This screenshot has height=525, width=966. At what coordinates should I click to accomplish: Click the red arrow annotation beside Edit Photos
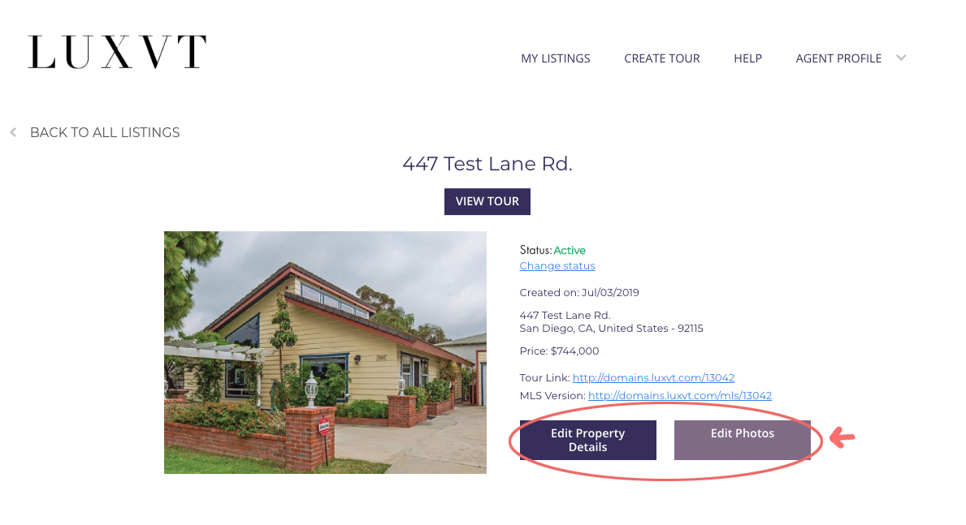click(x=843, y=437)
